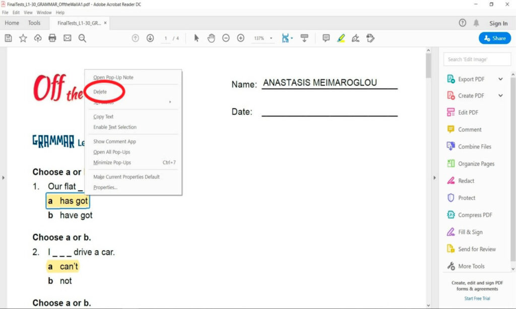This screenshot has width=516, height=309.
Task: Add a sticky note comment
Action: pyautogui.click(x=326, y=38)
